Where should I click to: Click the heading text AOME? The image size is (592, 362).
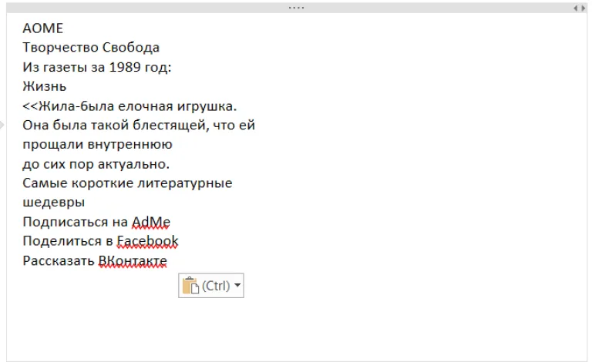43,28
